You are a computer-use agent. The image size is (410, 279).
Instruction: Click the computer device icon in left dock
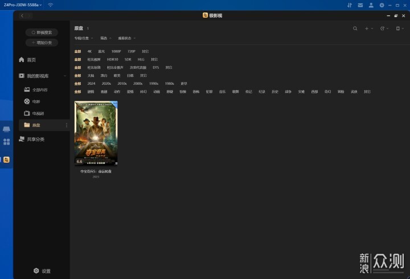click(x=6, y=129)
